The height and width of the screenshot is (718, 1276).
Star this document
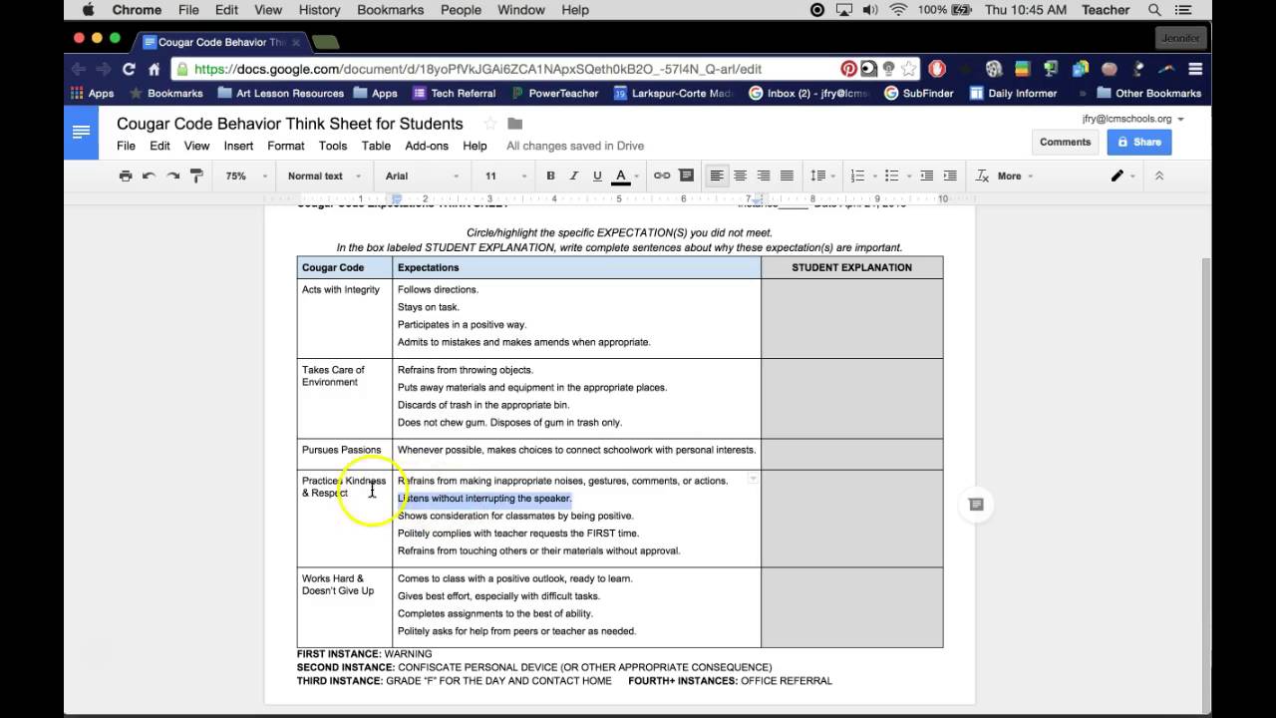(489, 124)
